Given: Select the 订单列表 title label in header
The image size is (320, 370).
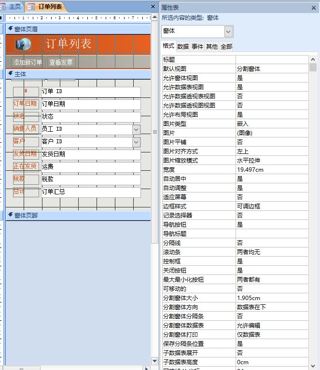Looking at the screenshot, I should pyautogui.click(x=69, y=43).
